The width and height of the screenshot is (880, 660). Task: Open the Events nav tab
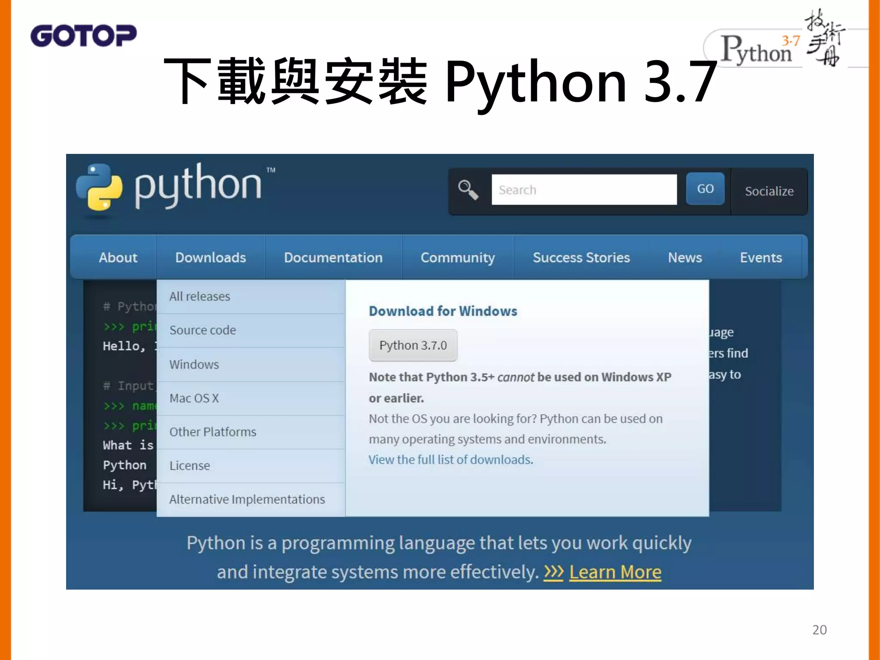tap(761, 257)
